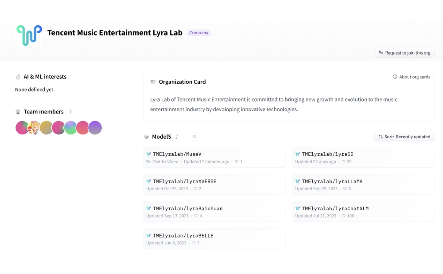Click the fourth magenta team member avatar

pos(58,128)
